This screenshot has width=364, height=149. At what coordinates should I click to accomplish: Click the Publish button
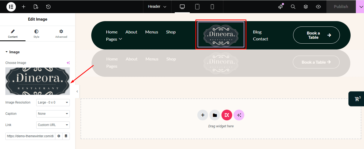pos(341,7)
